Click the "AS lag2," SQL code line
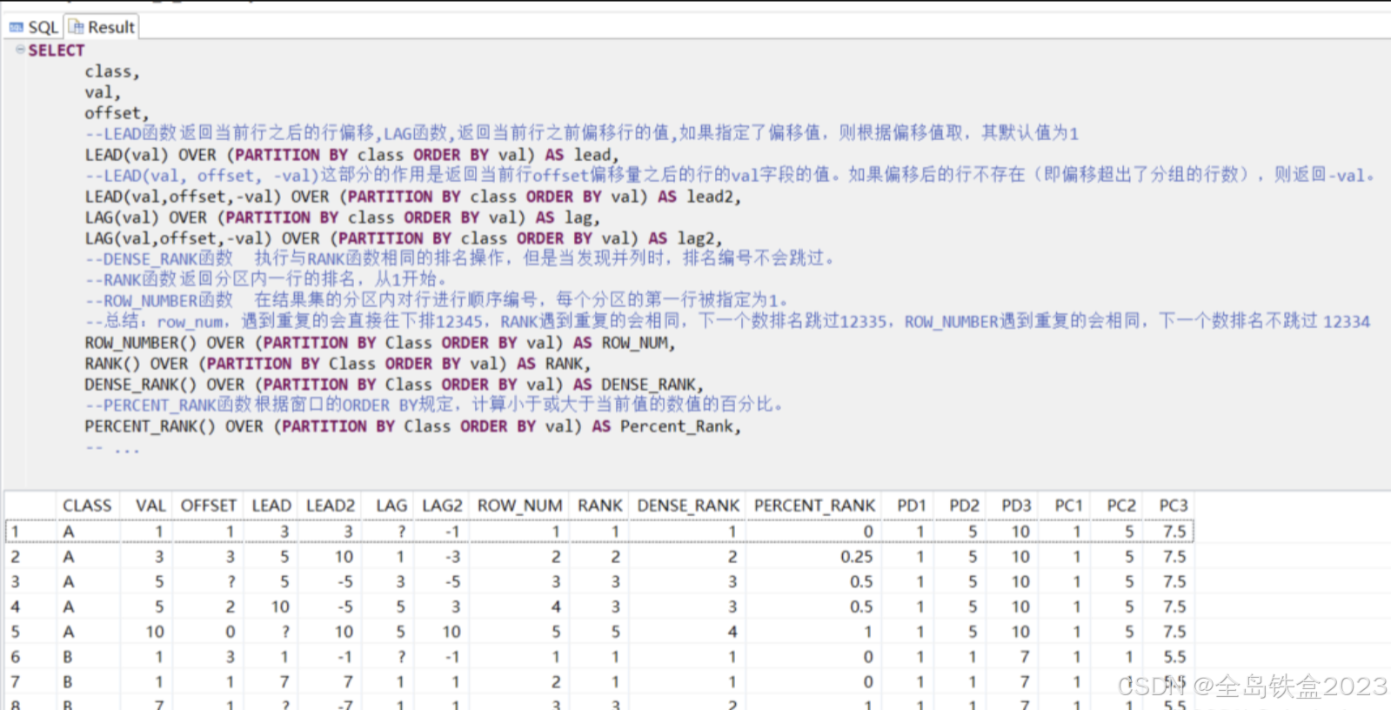The height and width of the screenshot is (710, 1391). point(404,238)
